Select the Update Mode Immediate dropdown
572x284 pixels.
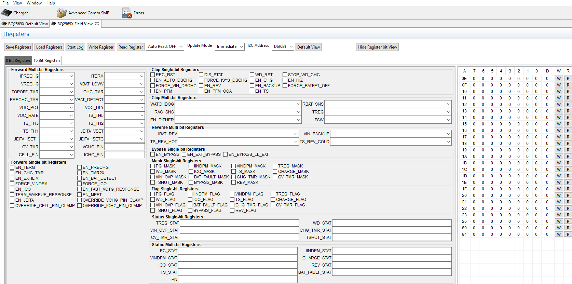[230, 47]
